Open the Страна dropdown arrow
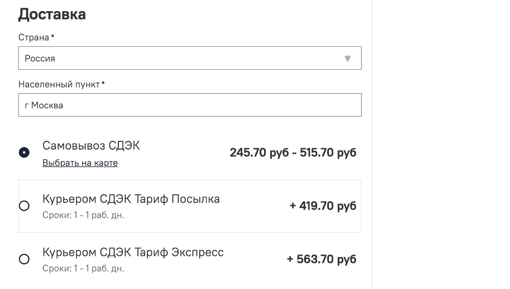 [348, 59]
